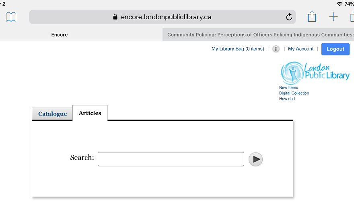Tap the encore.londonpubliclibrary.ca address bar
The height and width of the screenshot is (209, 354).
(163, 17)
